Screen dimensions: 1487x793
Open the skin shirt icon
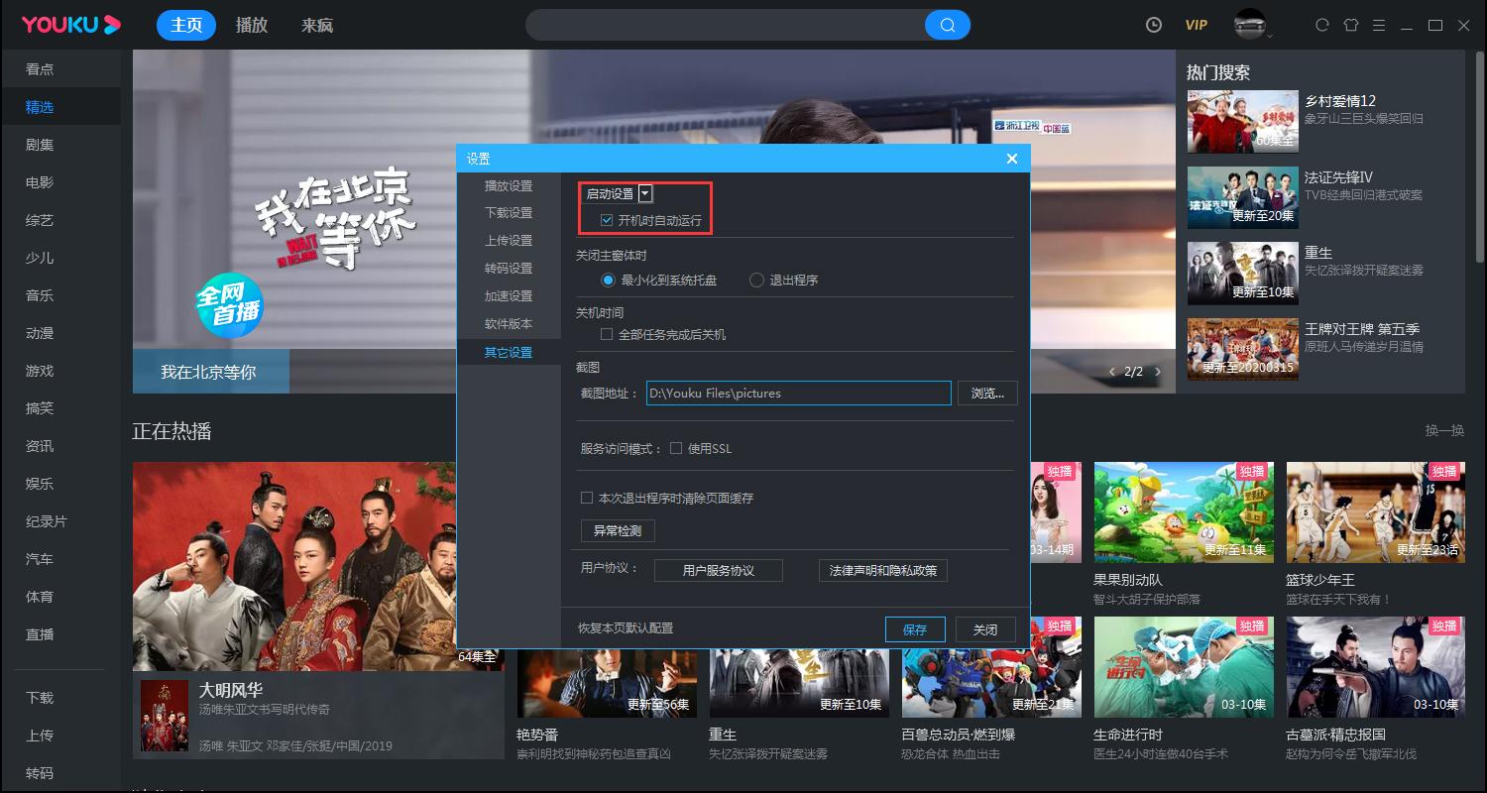[1350, 25]
